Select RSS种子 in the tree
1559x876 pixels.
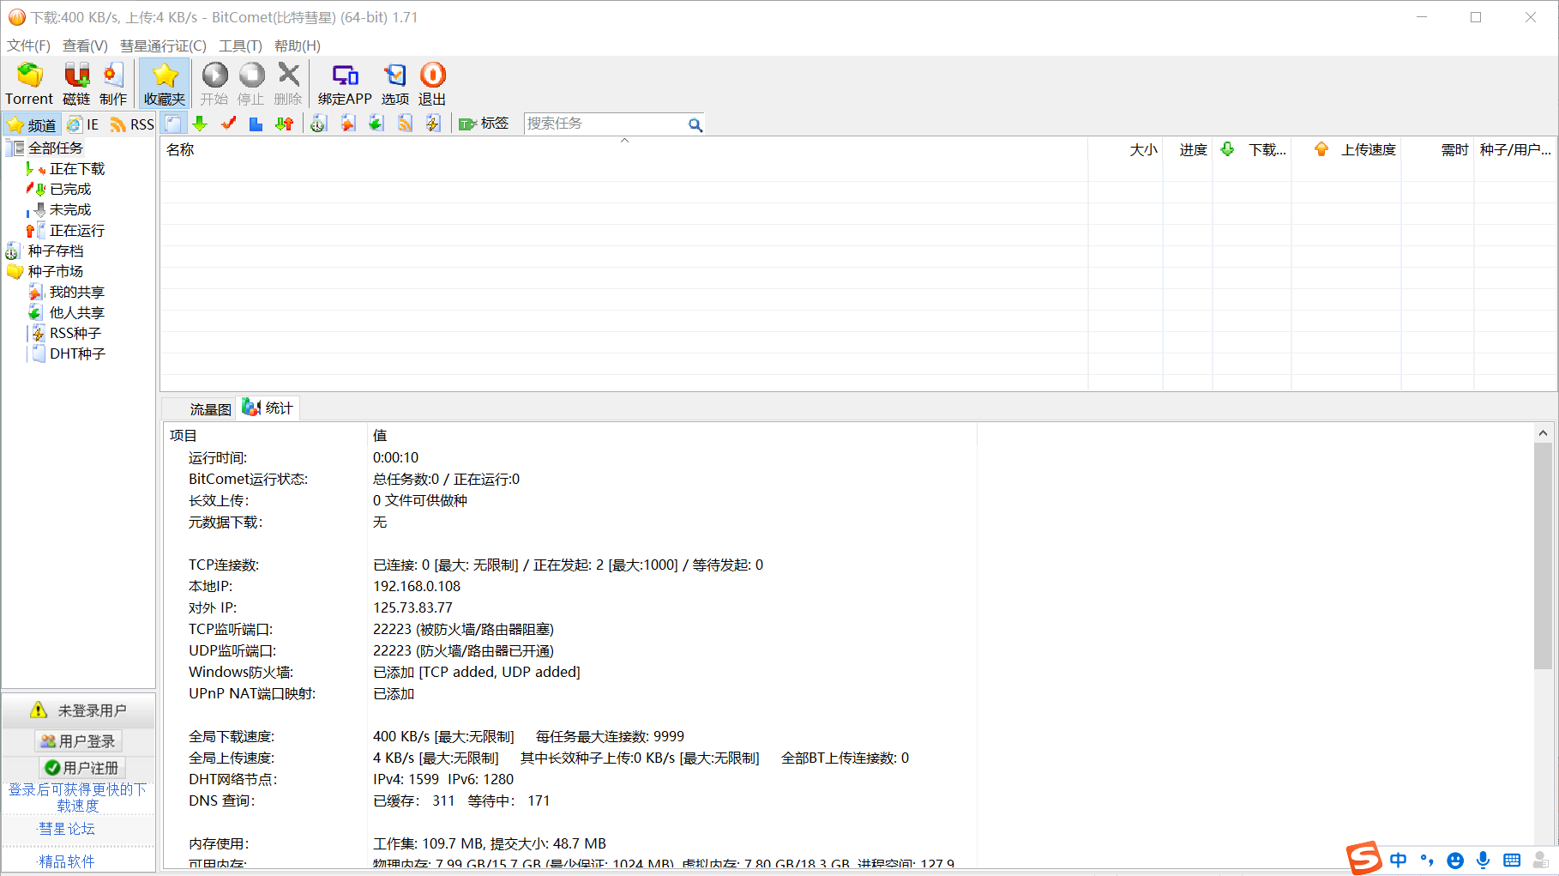(x=75, y=334)
